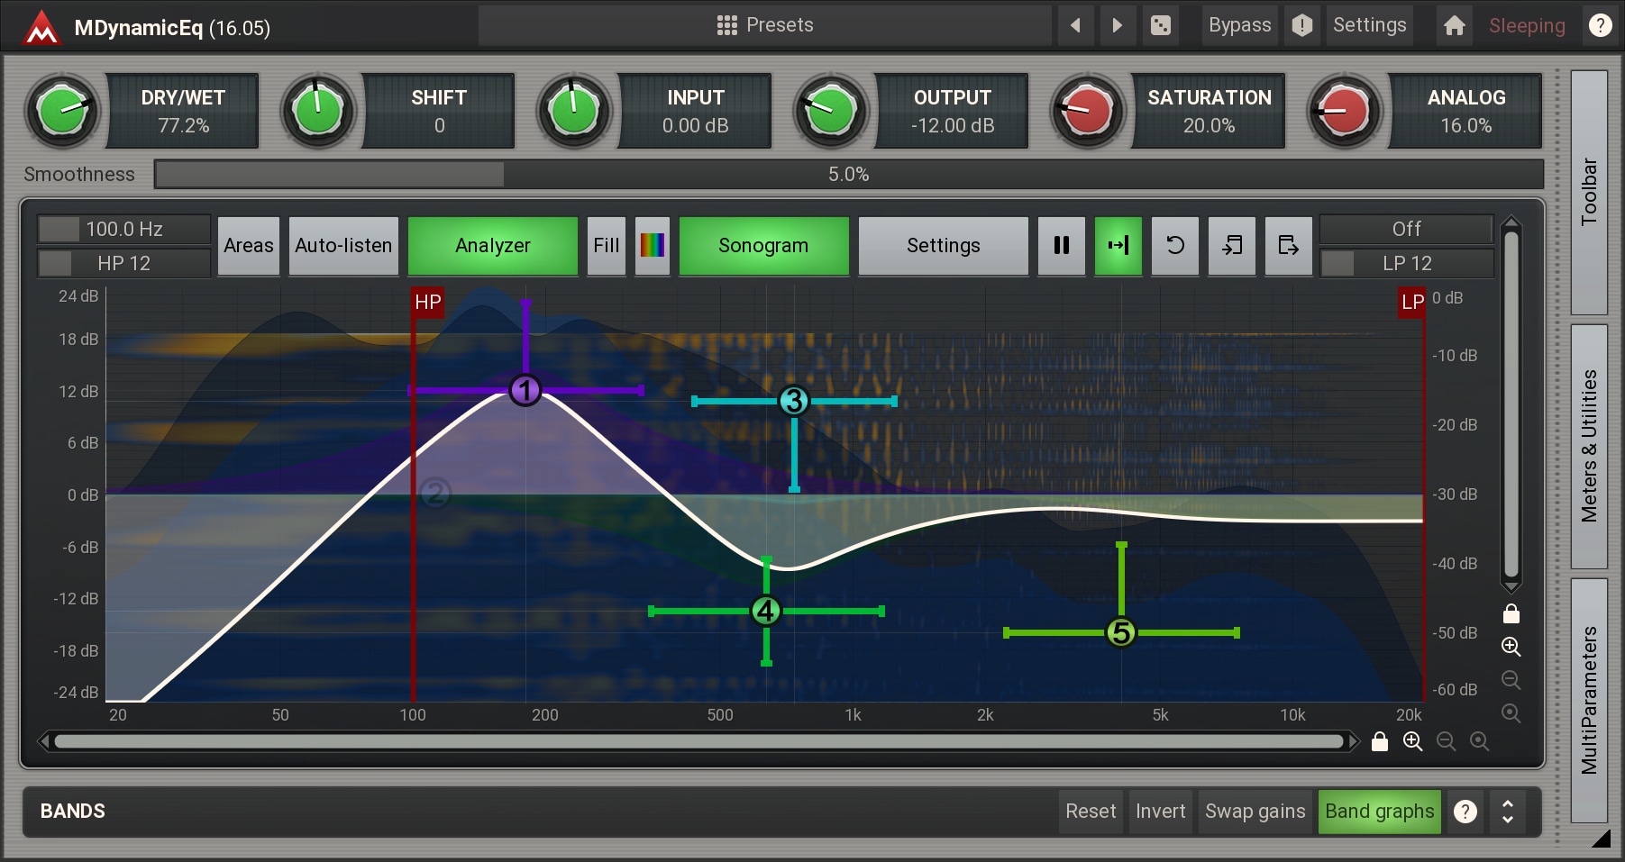Screen dimensions: 1625x862
Task: Open the BANDS panel help icon
Action: click(1465, 812)
